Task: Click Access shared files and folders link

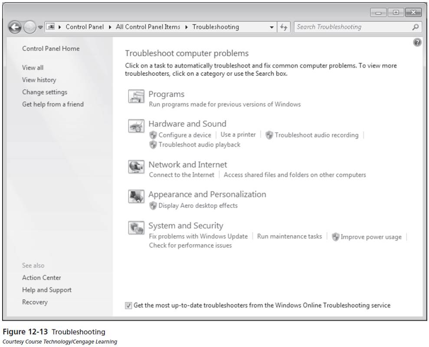Action: tap(295, 175)
